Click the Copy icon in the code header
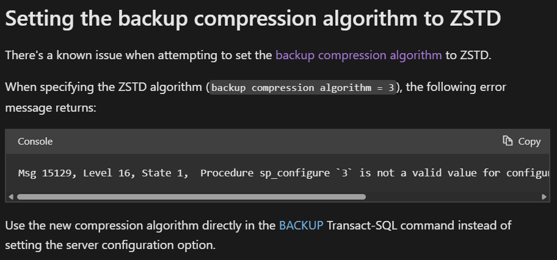 pos(508,141)
